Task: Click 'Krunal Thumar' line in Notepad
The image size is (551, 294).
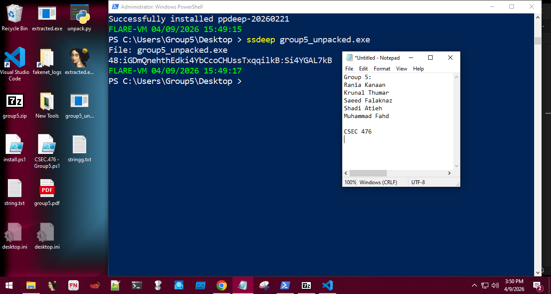Action: pyautogui.click(x=366, y=93)
